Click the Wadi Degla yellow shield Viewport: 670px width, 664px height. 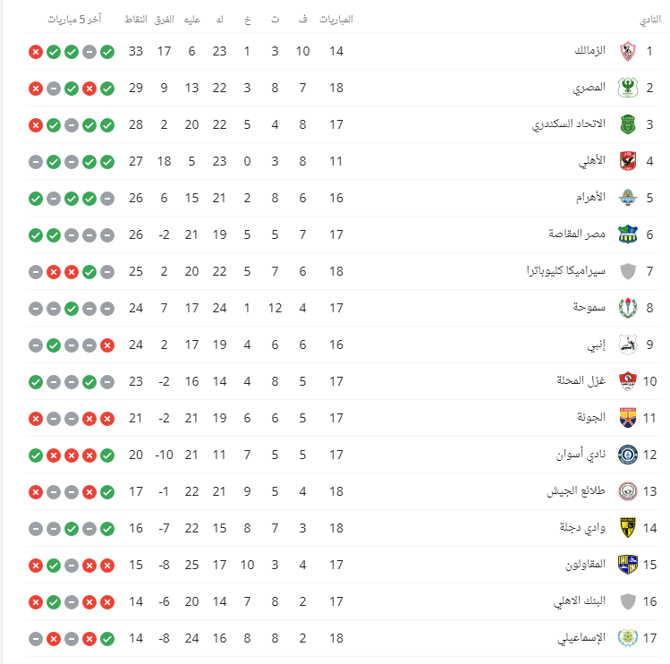(x=628, y=529)
